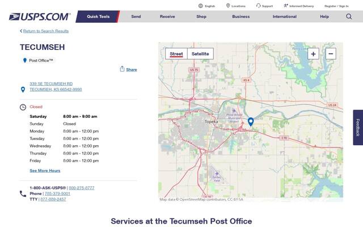Click the TECUMSEH heading
This screenshot has width=363, height=227.
pyautogui.click(x=43, y=47)
